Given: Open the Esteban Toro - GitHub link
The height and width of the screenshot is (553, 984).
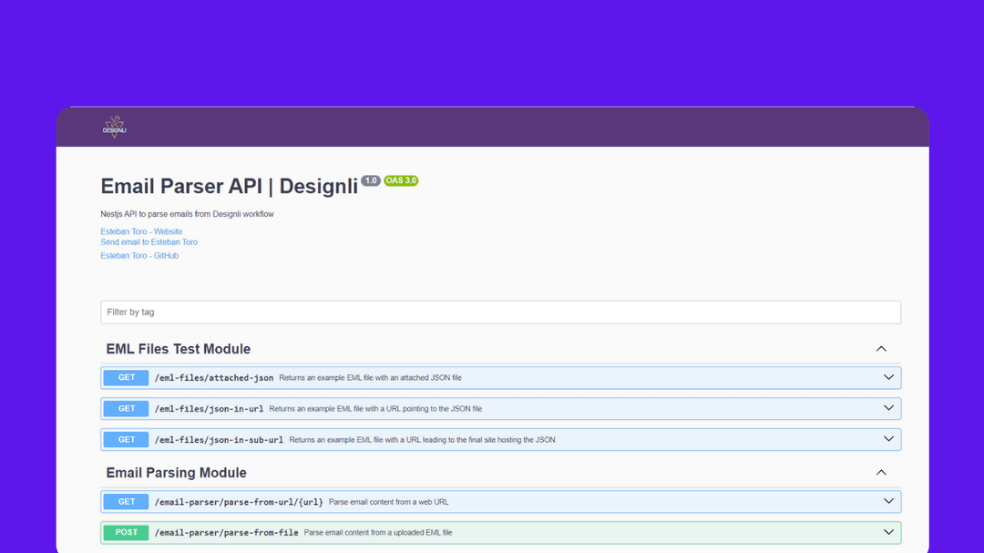Looking at the screenshot, I should tap(139, 255).
